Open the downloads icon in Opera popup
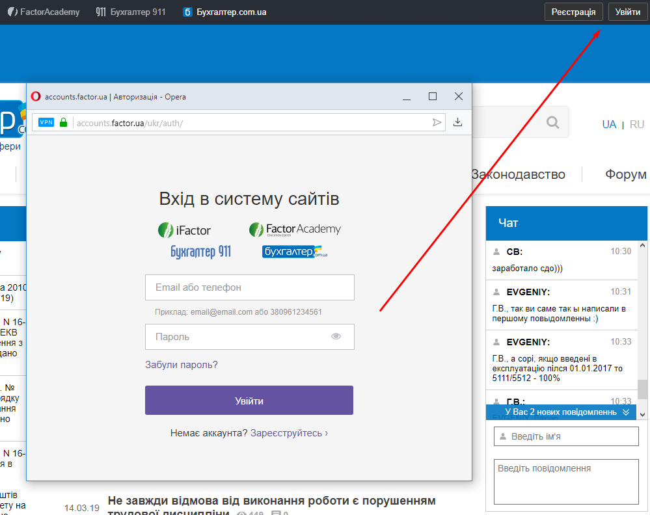The height and width of the screenshot is (515, 650). click(457, 122)
